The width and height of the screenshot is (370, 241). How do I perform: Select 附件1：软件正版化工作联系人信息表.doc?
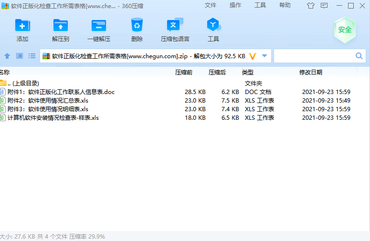(x=61, y=92)
